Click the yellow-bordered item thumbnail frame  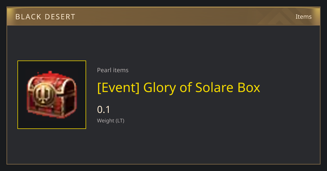point(52,95)
